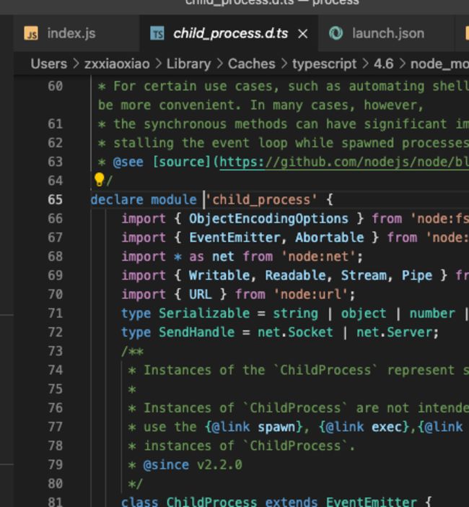
Task: Click the launch.json tab's config icon
Action: point(336,34)
